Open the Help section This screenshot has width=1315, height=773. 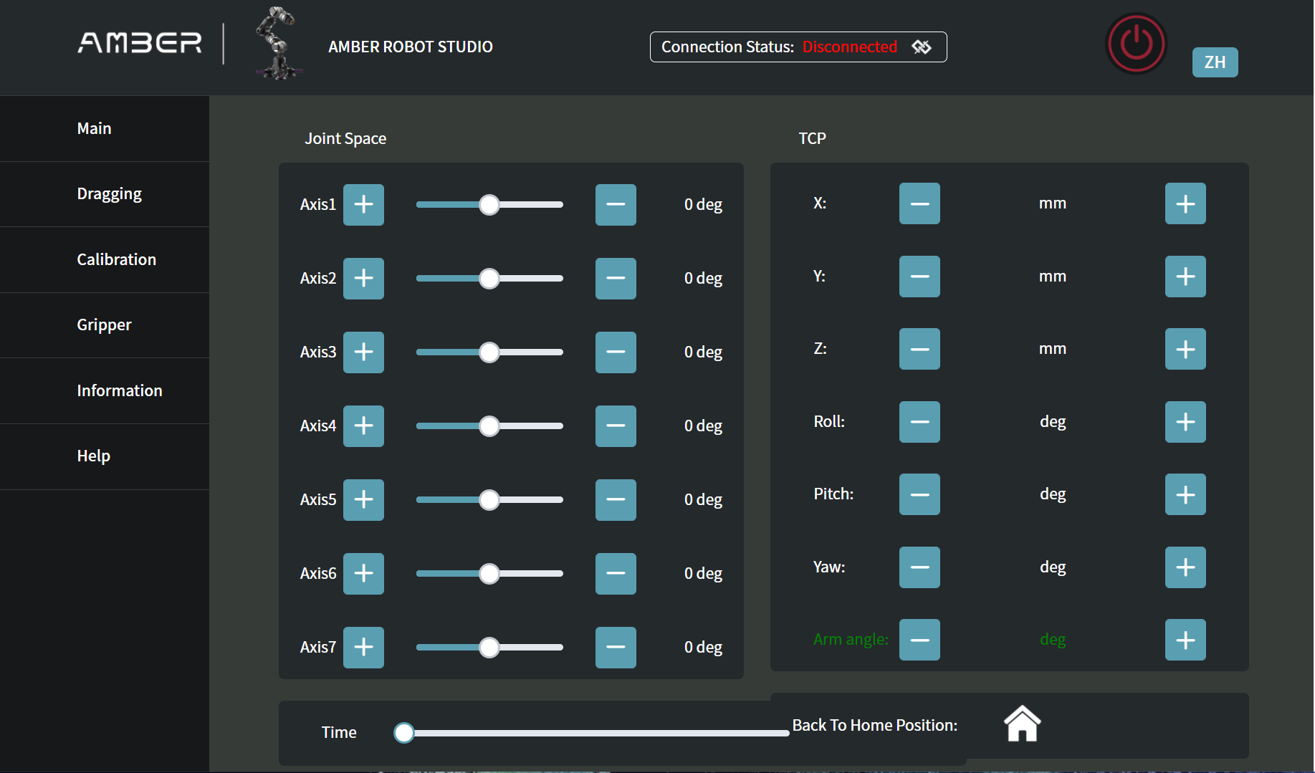click(x=105, y=456)
